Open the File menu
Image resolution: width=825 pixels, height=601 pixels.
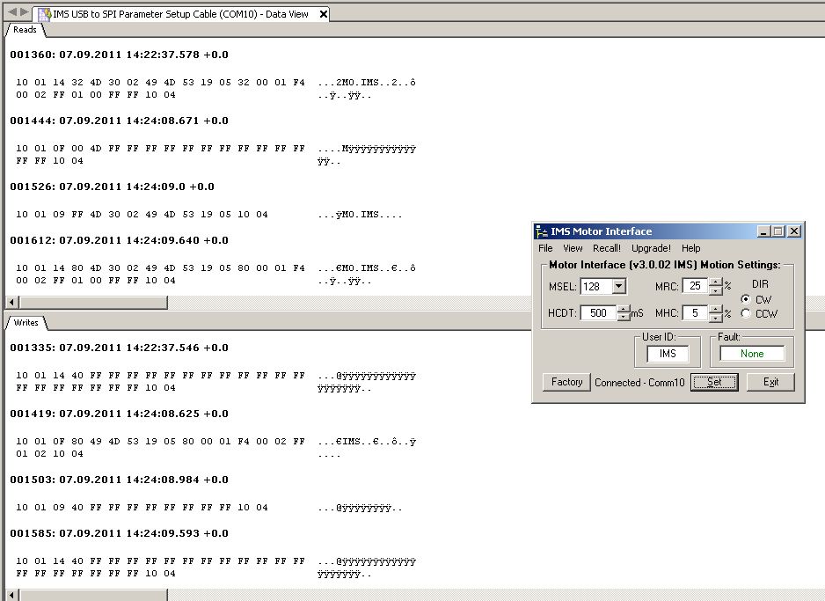click(545, 248)
